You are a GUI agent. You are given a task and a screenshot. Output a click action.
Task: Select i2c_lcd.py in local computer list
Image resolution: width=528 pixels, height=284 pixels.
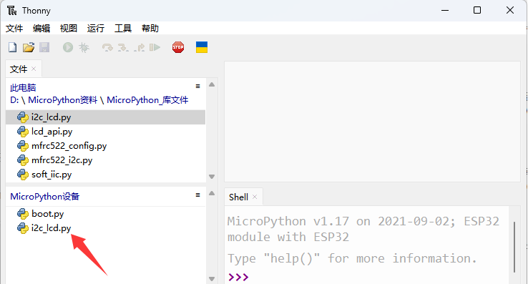point(106,117)
